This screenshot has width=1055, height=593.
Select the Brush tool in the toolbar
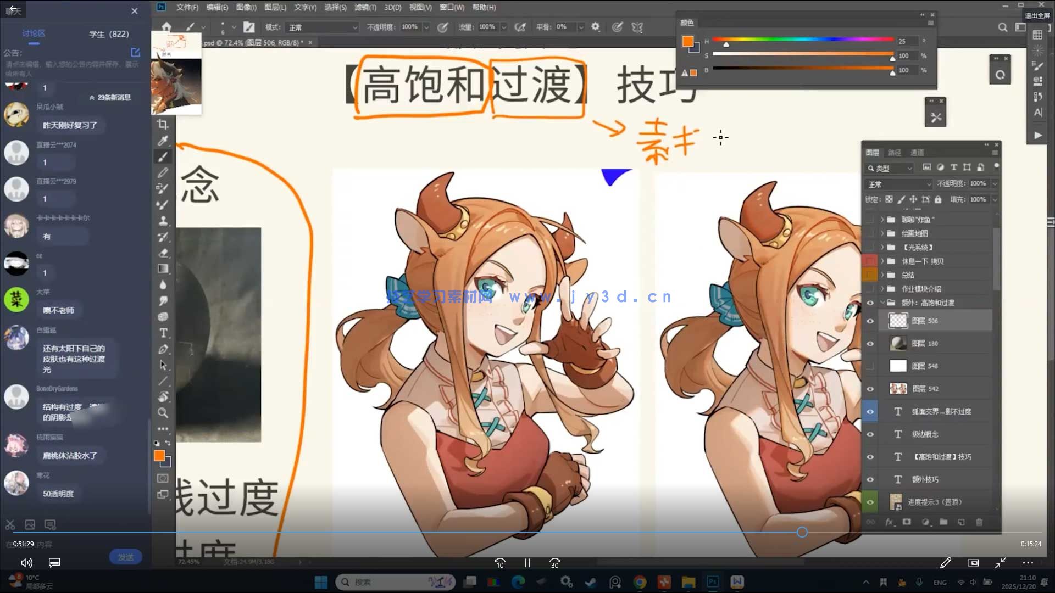pyautogui.click(x=163, y=156)
